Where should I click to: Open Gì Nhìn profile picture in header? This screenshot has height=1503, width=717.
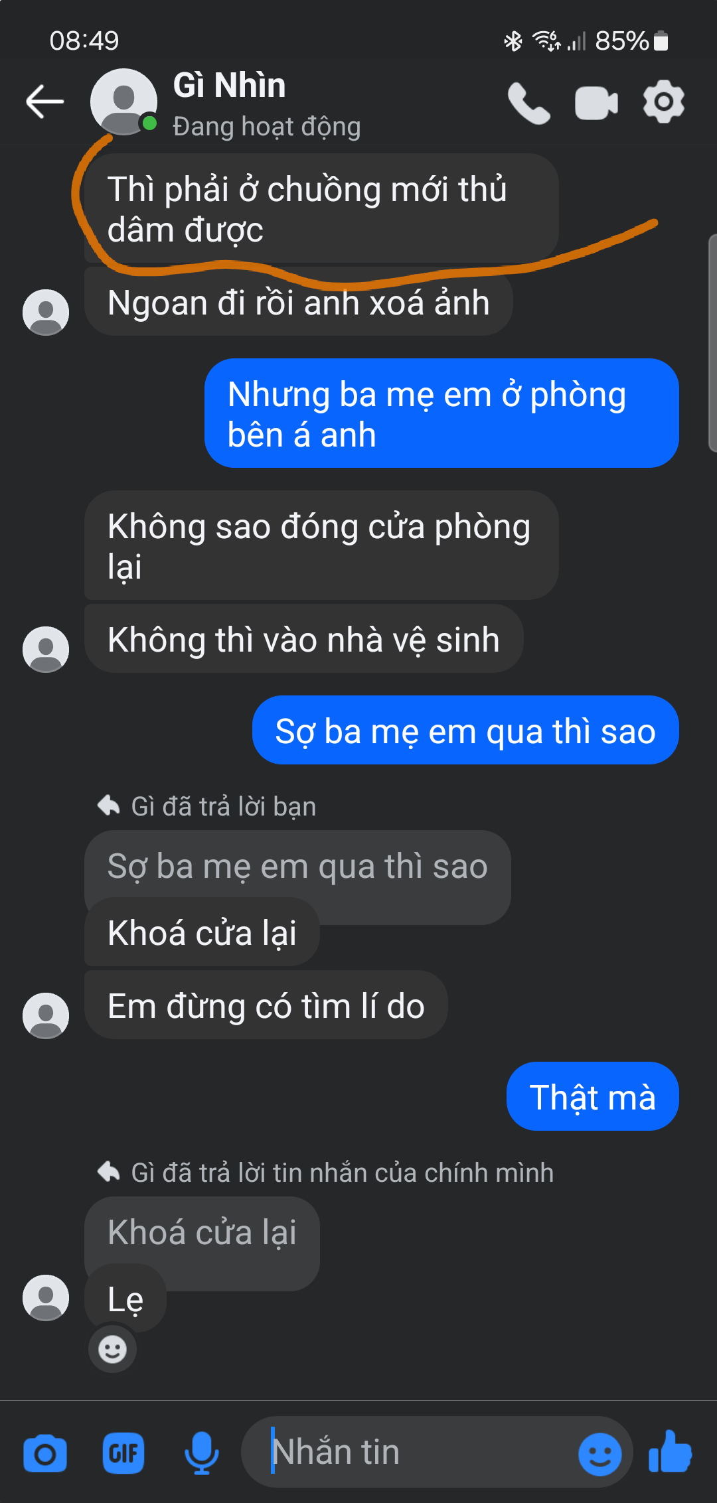(123, 102)
